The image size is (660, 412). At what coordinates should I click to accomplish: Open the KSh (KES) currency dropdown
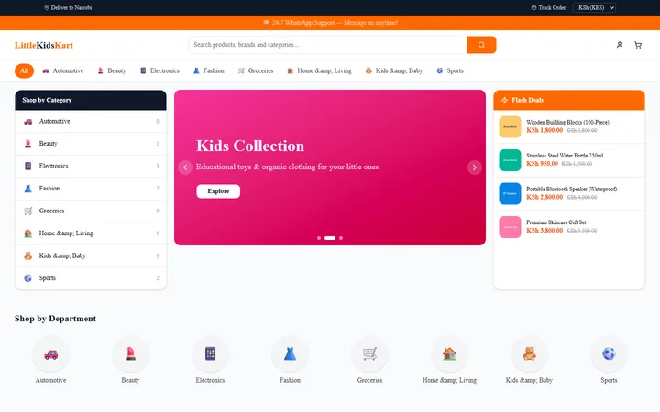pos(594,7)
